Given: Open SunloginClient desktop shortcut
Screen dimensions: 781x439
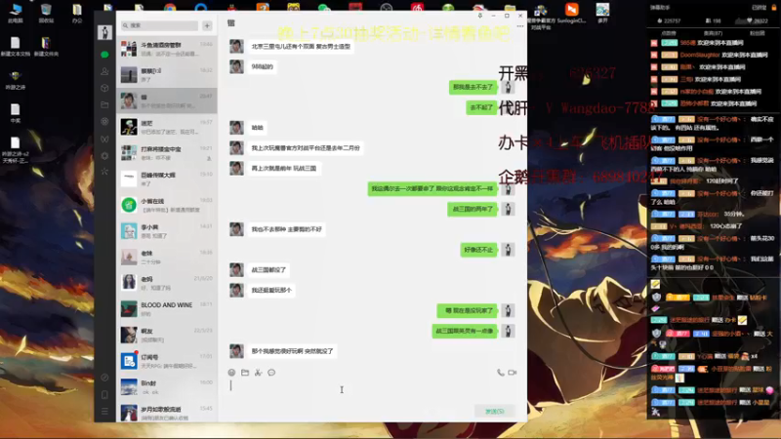Looking at the screenshot, I should (571, 14).
